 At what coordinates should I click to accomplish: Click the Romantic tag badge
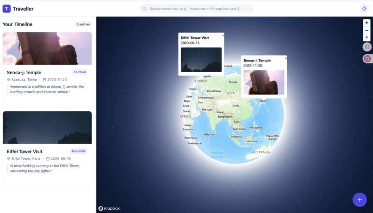click(79, 151)
